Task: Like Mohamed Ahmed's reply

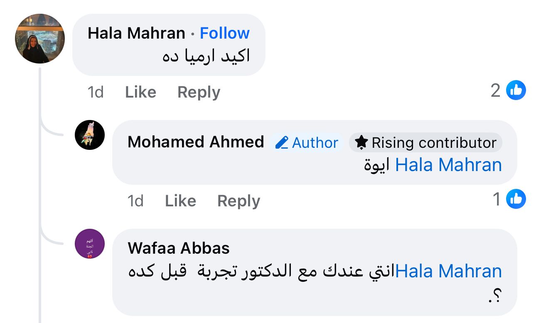Action: click(180, 201)
